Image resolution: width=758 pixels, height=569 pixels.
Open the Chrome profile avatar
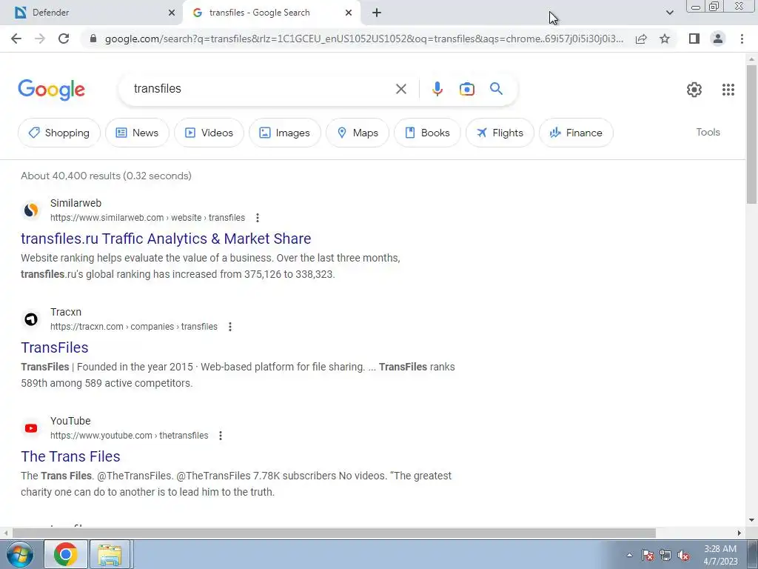(718, 39)
